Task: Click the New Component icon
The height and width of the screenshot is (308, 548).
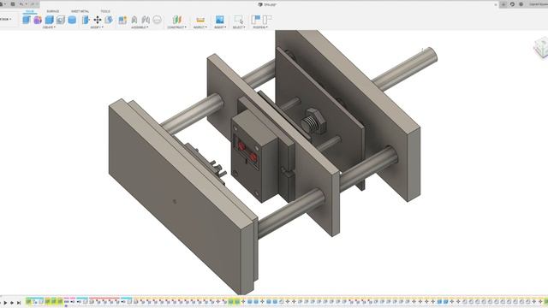Action: (x=122, y=20)
